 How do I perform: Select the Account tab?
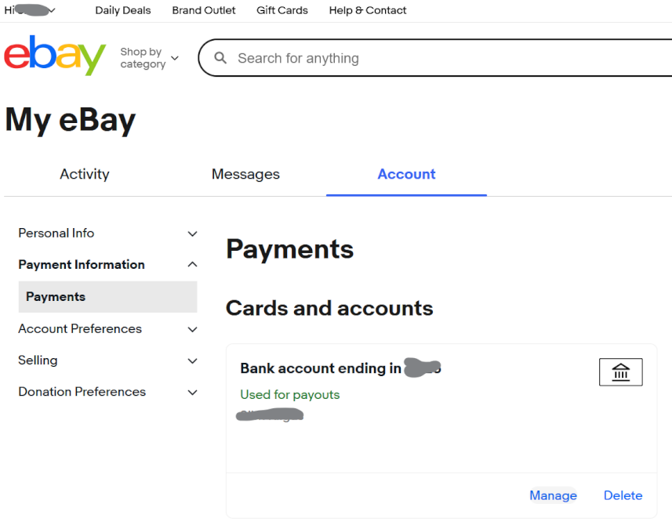pyautogui.click(x=406, y=174)
